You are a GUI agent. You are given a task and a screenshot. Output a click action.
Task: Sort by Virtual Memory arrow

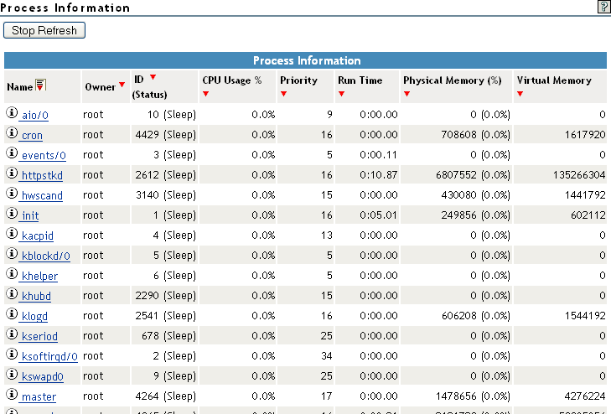click(520, 94)
